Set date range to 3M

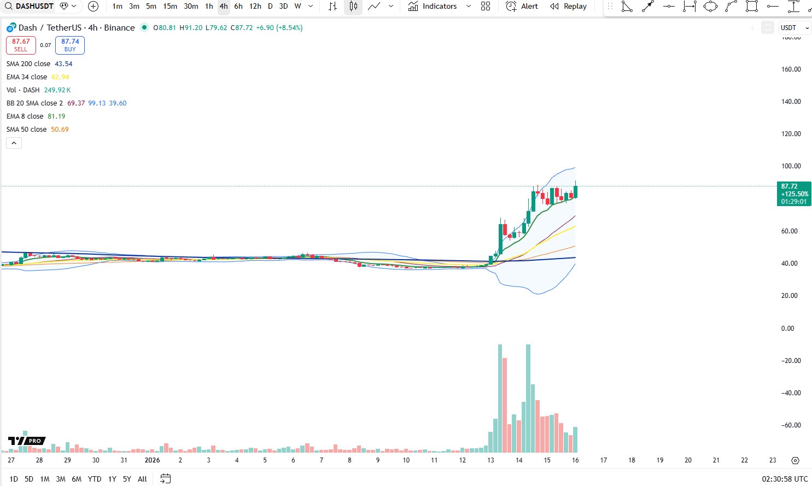click(x=61, y=479)
